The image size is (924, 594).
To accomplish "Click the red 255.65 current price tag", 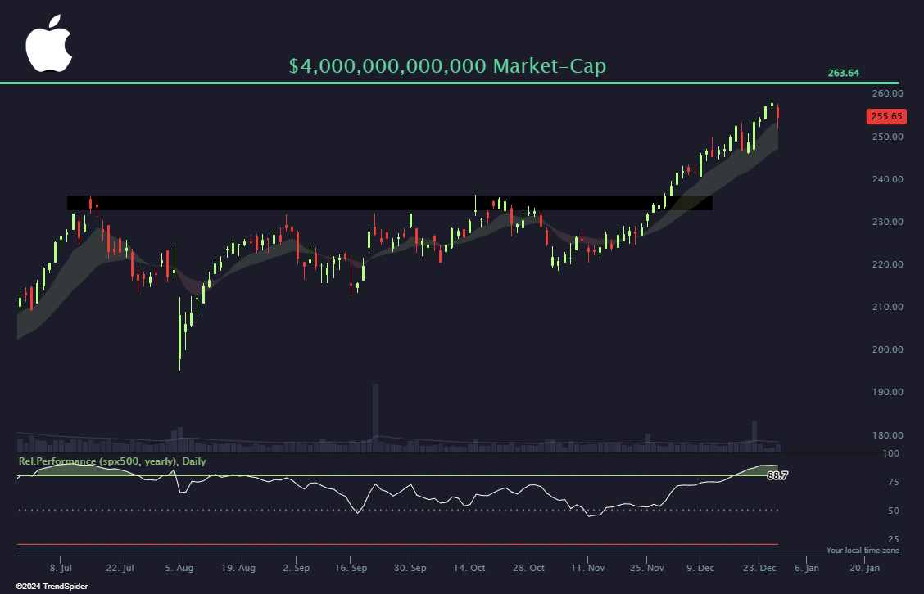I will coord(885,116).
